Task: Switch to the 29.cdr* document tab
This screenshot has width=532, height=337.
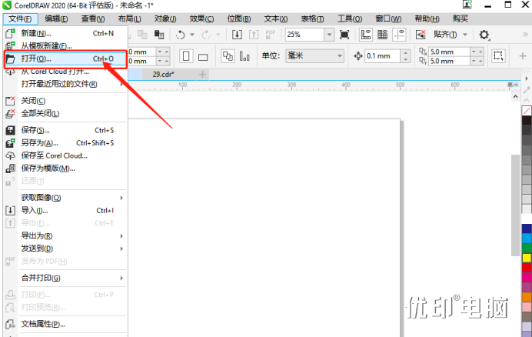Action: [x=163, y=74]
